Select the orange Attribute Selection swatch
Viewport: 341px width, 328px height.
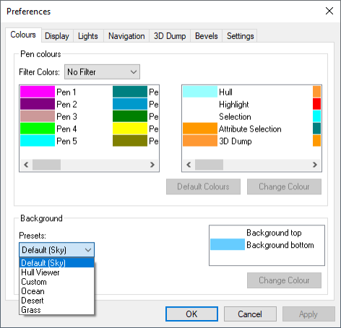pyautogui.click(x=200, y=129)
